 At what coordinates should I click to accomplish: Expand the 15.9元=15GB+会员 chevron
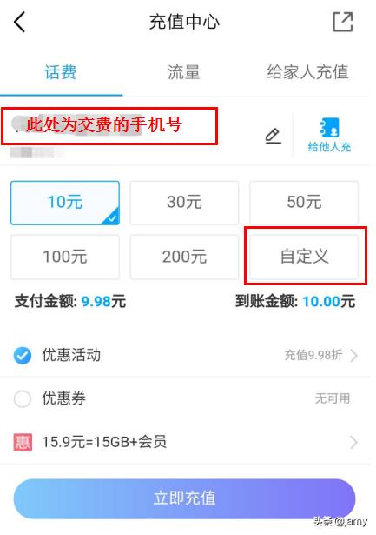354,442
